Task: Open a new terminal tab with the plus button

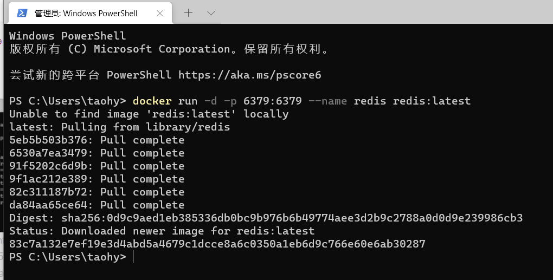Action: pyautogui.click(x=188, y=13)
